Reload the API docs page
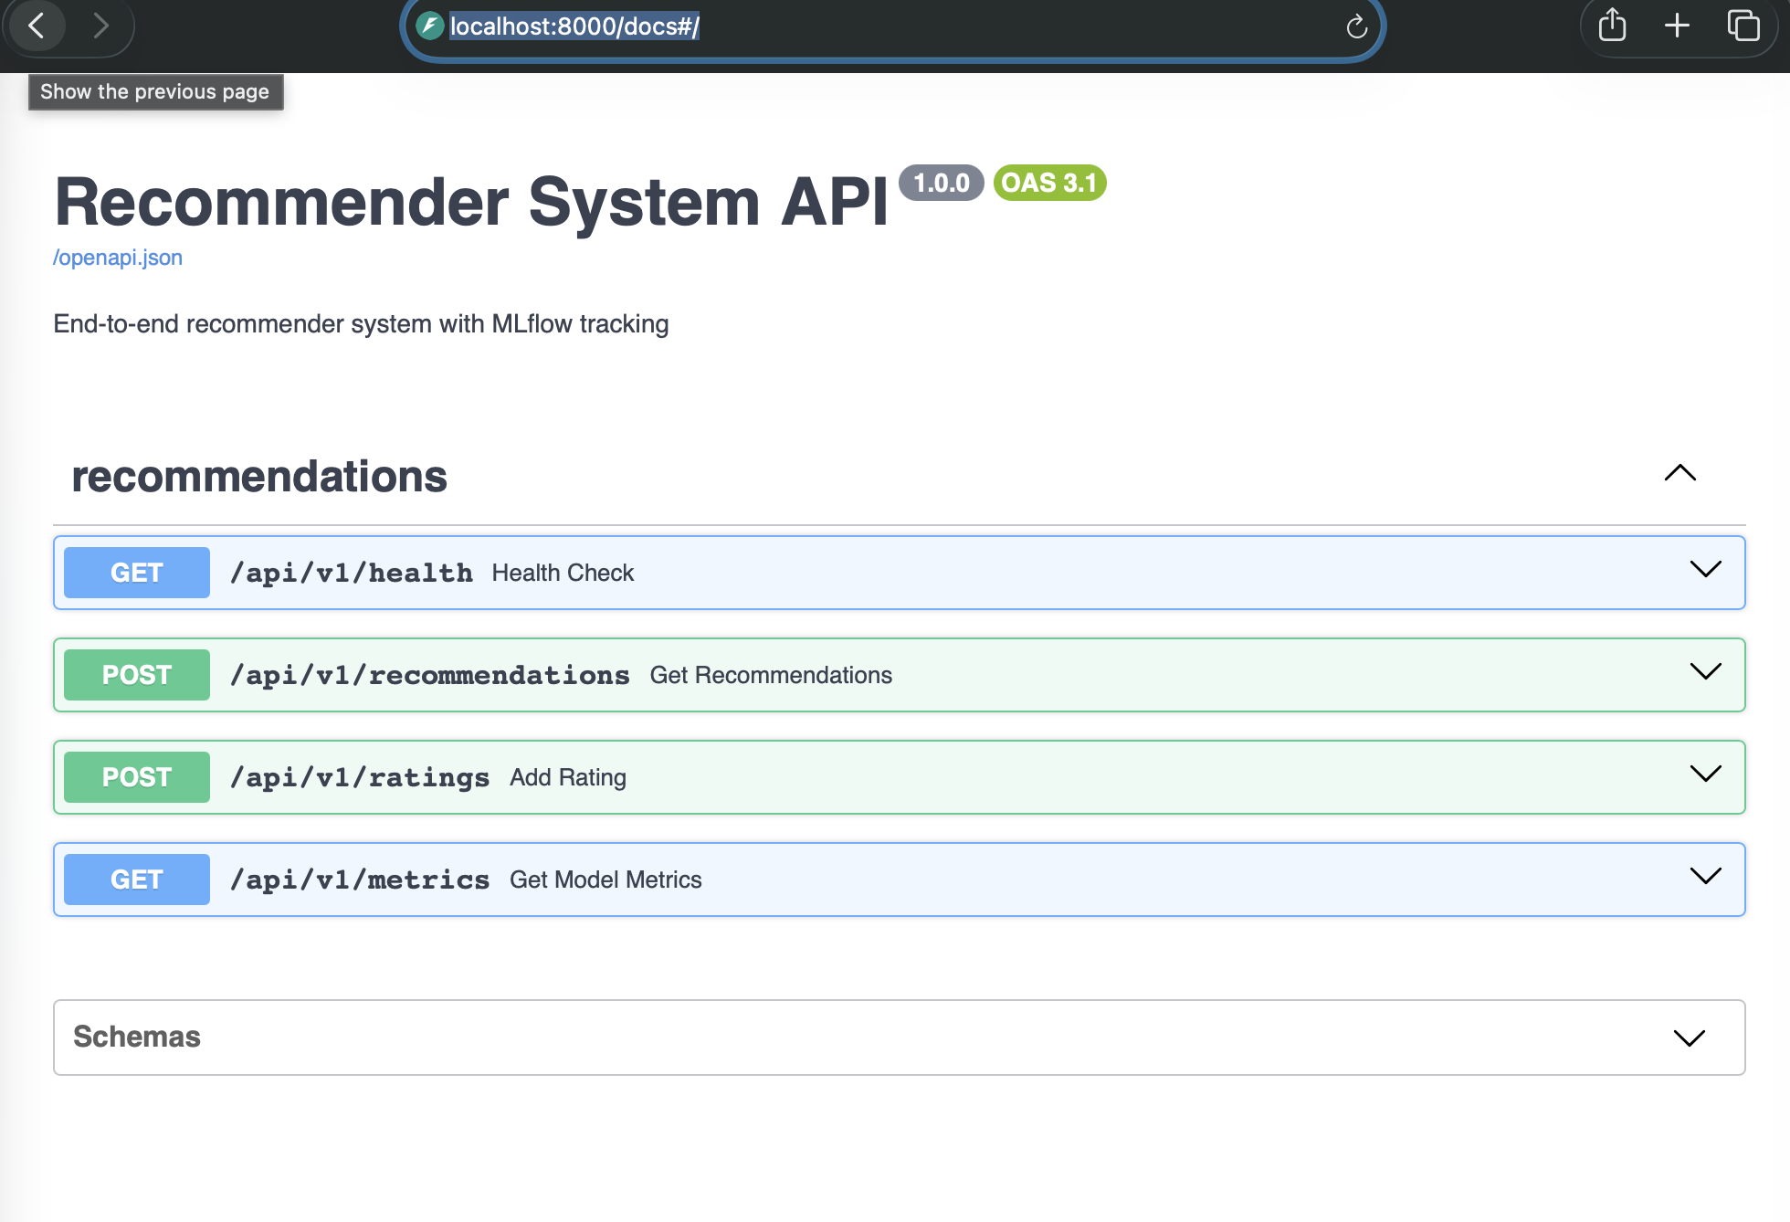1790x1222 pixels. (1357, 27)
